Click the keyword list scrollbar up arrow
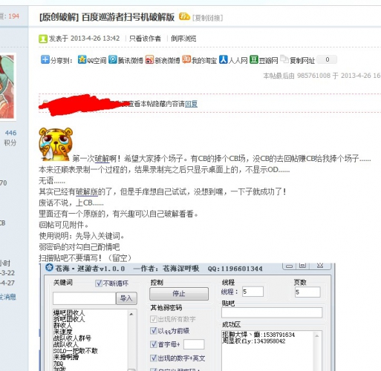Screen dimensions: 381x371 tap(131, 314)
